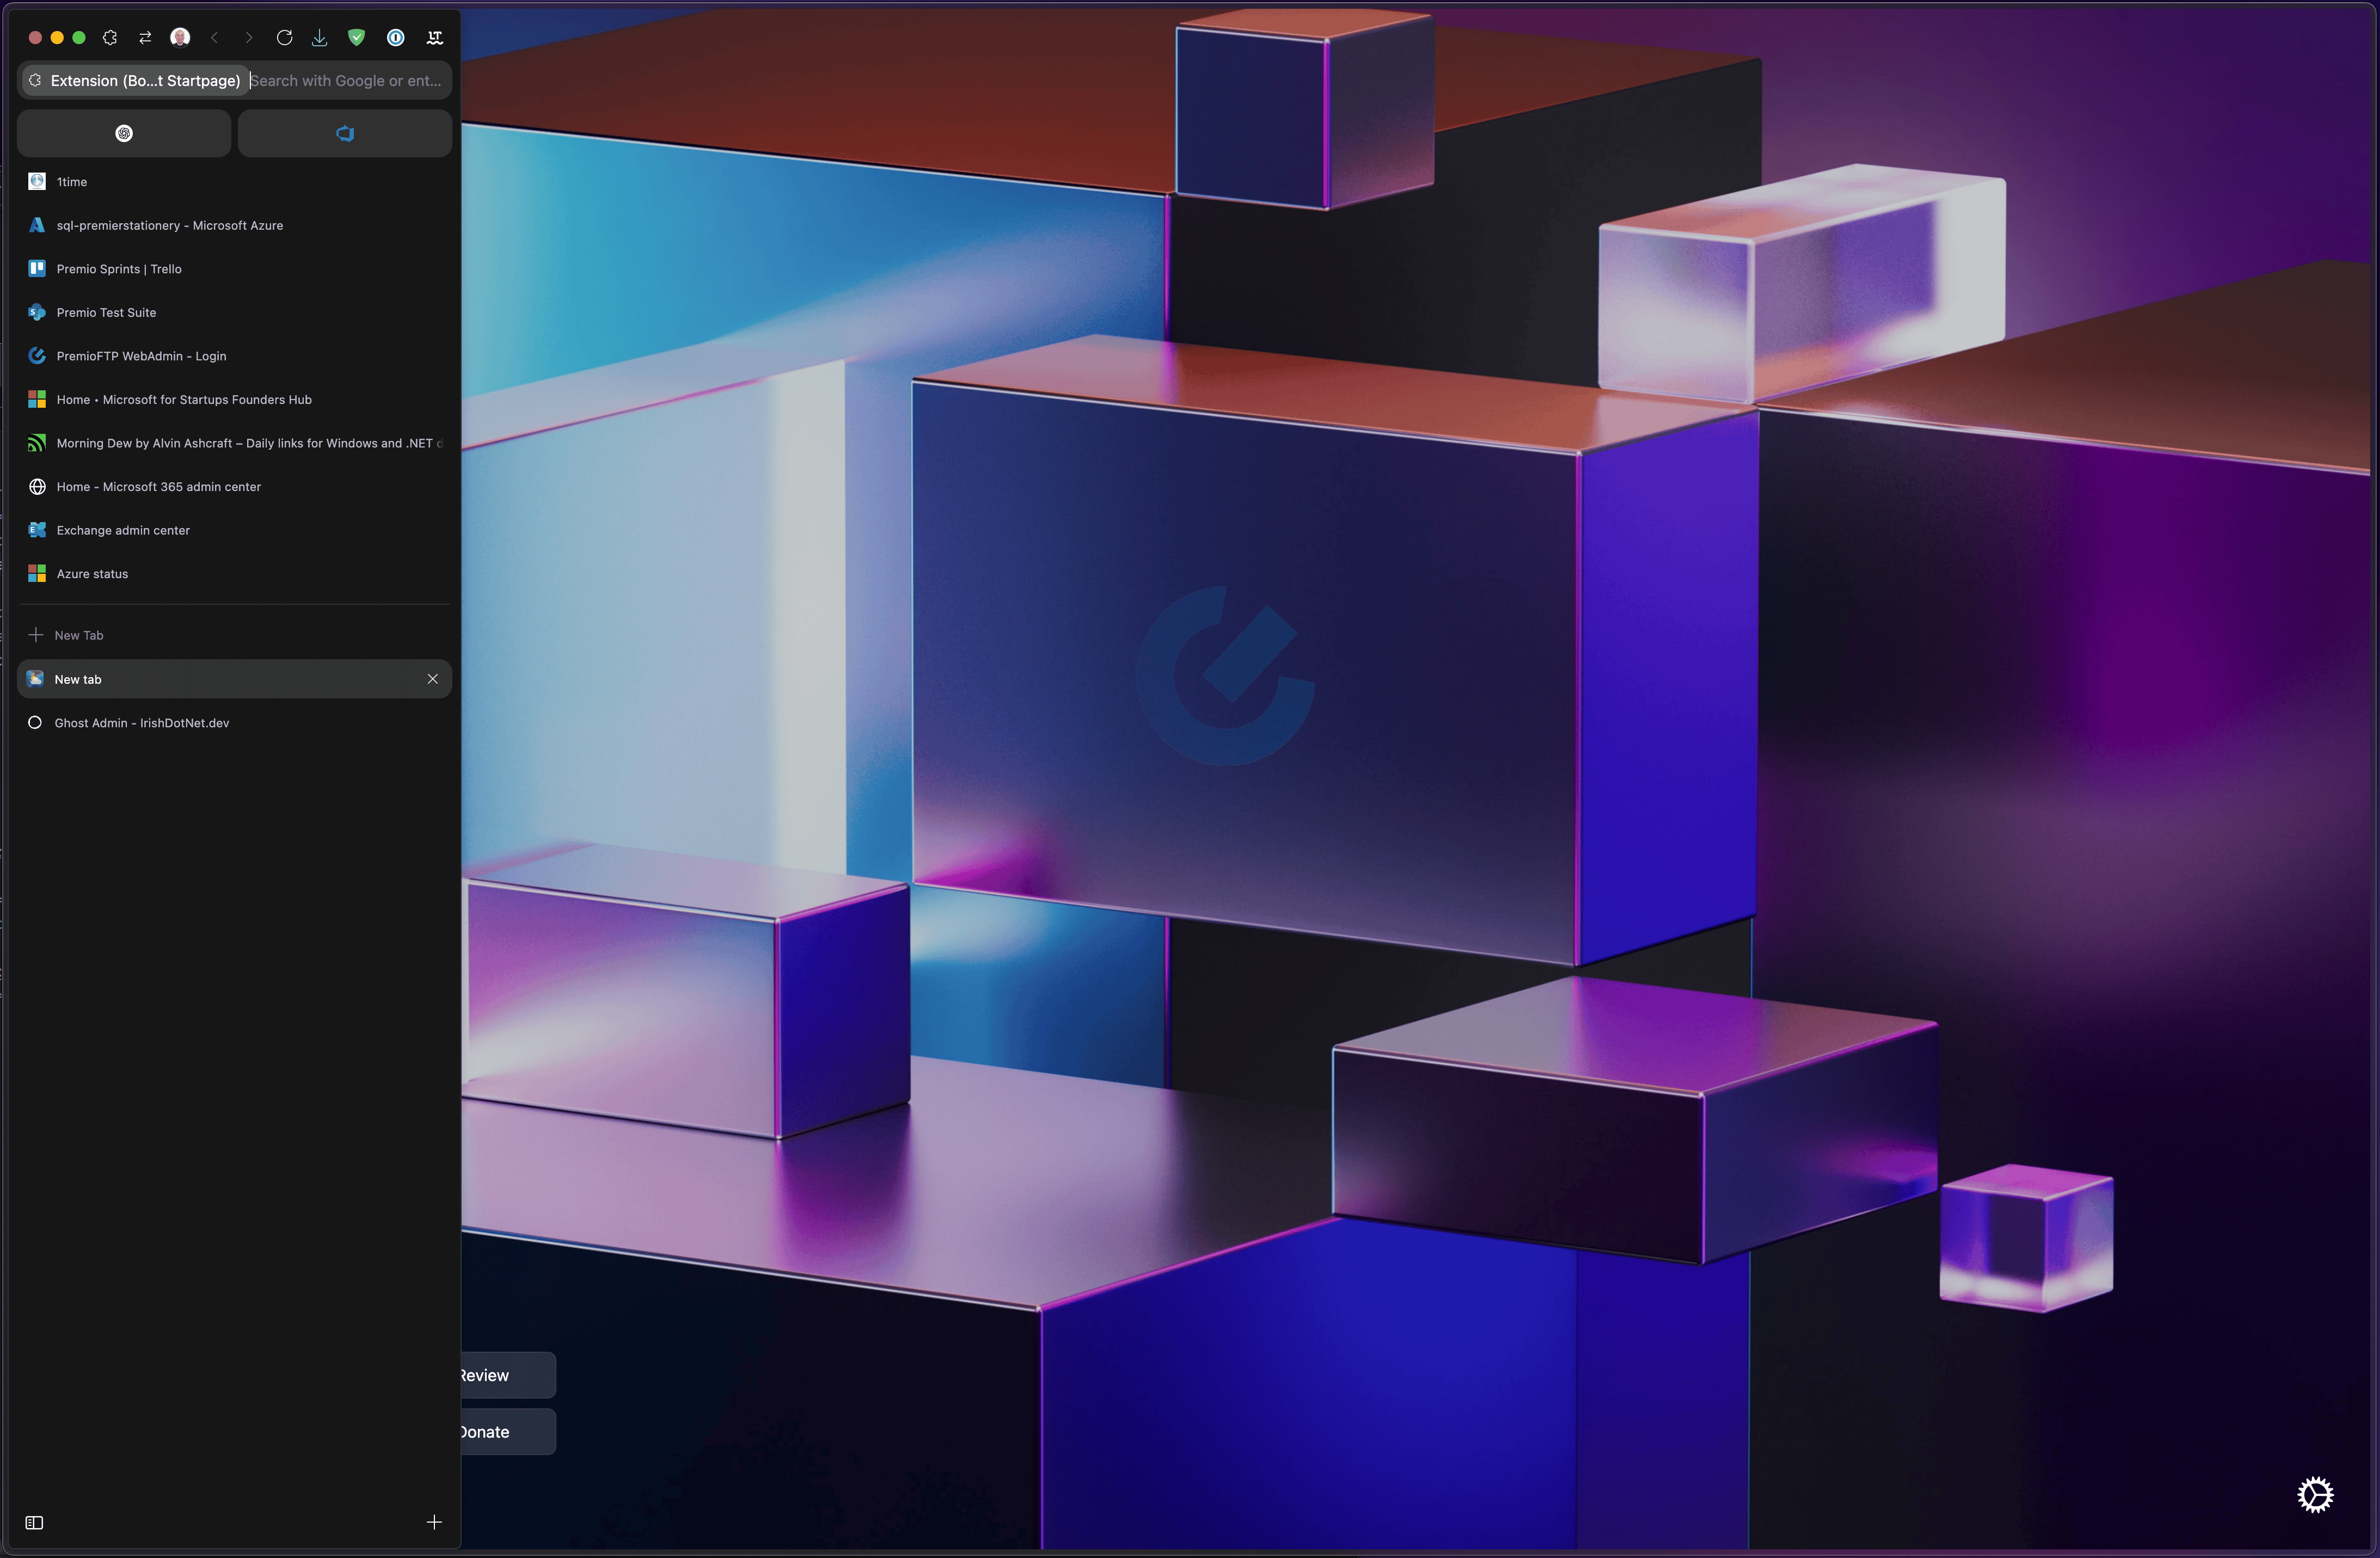Open the Exchange admin center tab
Image resolution: width=2380 pixels, height=1558 pixels.
[x=235, y=529]
